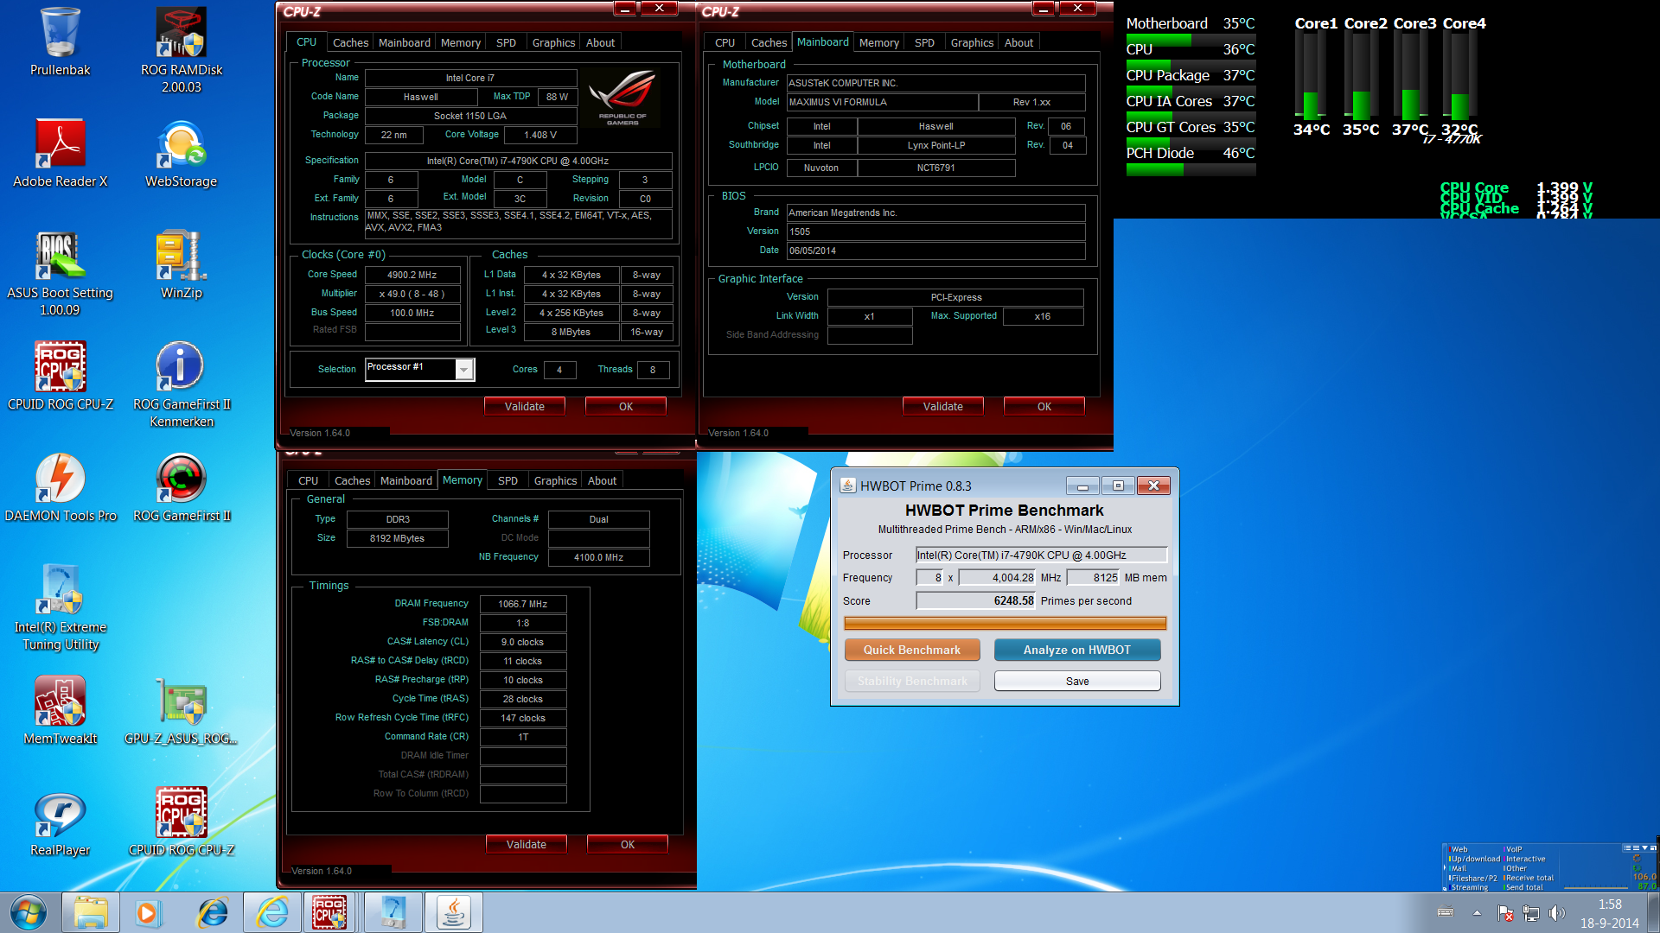Image resolution: width=1660 pixels, height=933 pixels.
Task: Show hidden tray icons arrow
Action: pyautogui.click(x=1477, y=913)
